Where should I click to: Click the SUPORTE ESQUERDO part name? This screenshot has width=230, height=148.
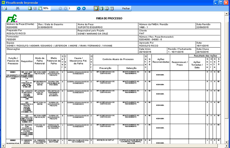point(90,27)
